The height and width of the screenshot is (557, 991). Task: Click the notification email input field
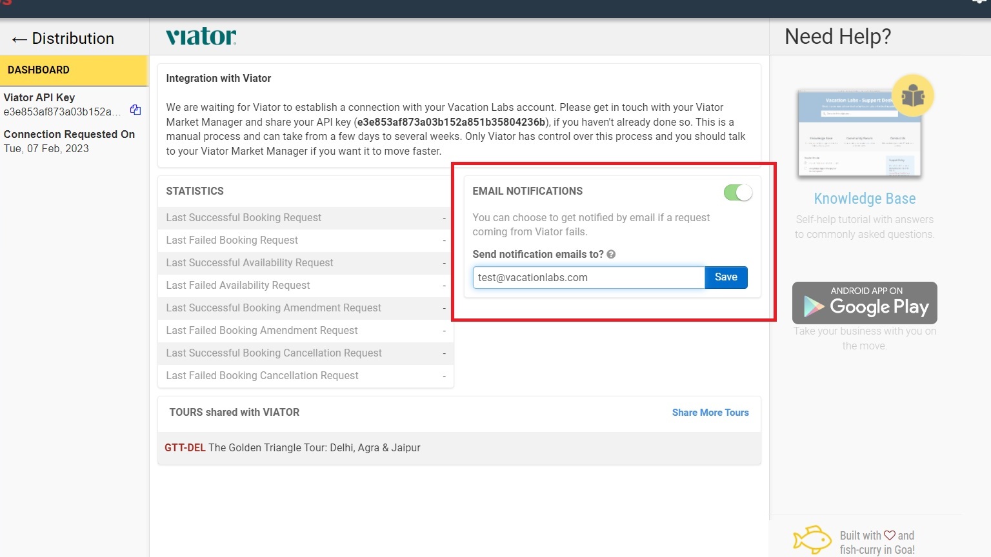588,278
